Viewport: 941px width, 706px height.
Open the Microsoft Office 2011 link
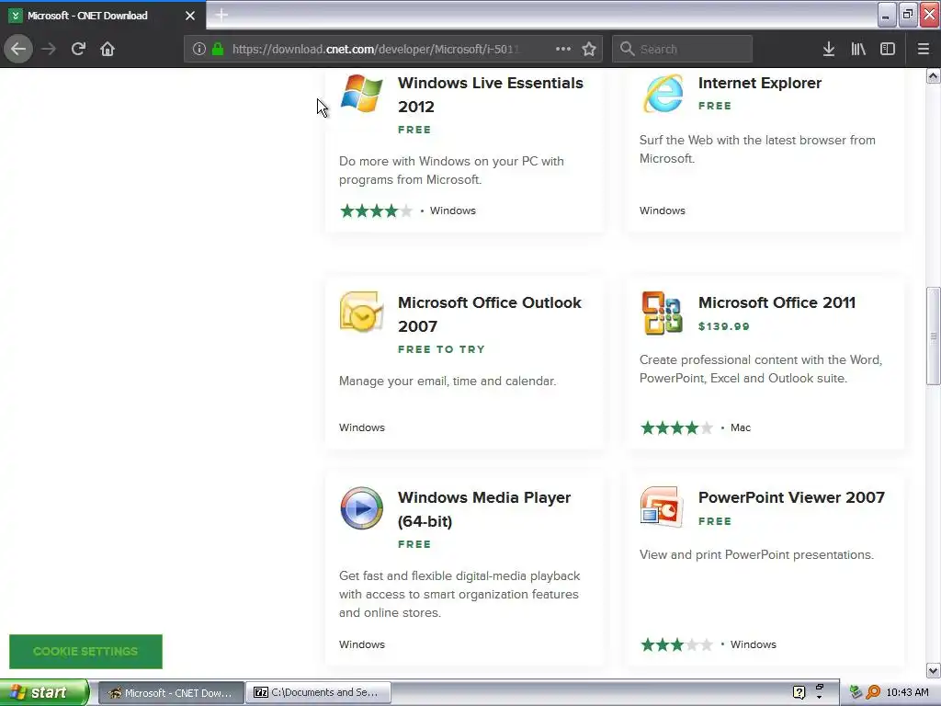pyautogui.click(x=777, y=302)
